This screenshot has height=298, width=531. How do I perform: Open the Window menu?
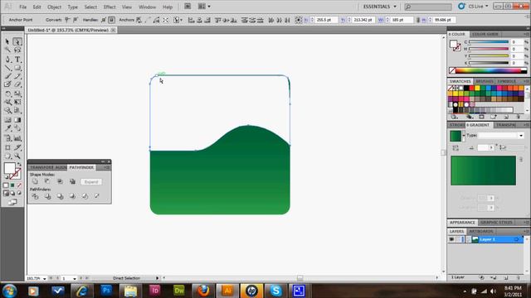[148, 7]
